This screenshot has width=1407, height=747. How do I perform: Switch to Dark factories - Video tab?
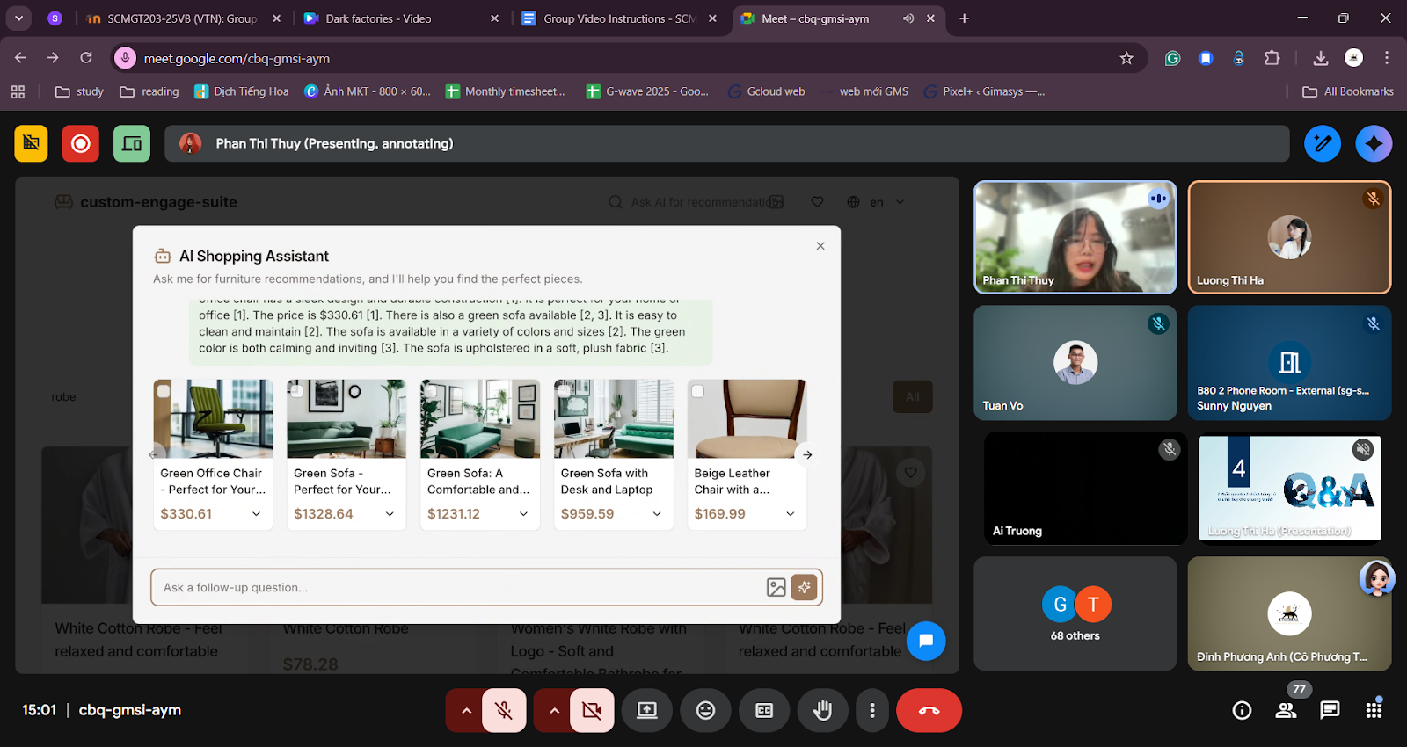tap(378, 18)
